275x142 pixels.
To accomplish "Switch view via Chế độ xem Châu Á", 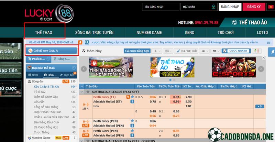I will pyautogui.click(x=52, y=51).
